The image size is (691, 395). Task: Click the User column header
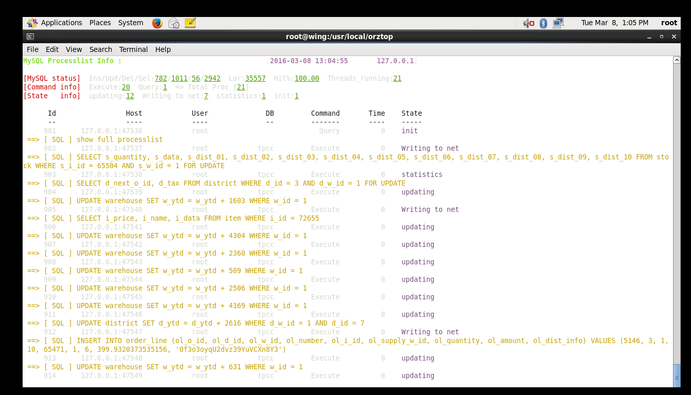(x=200, y=113)
